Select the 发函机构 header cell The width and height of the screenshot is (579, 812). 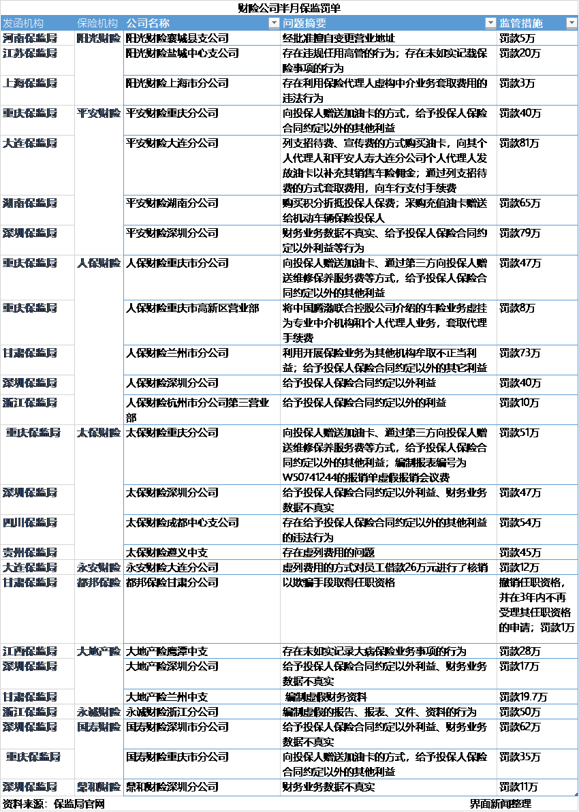(x=37, y=23)
